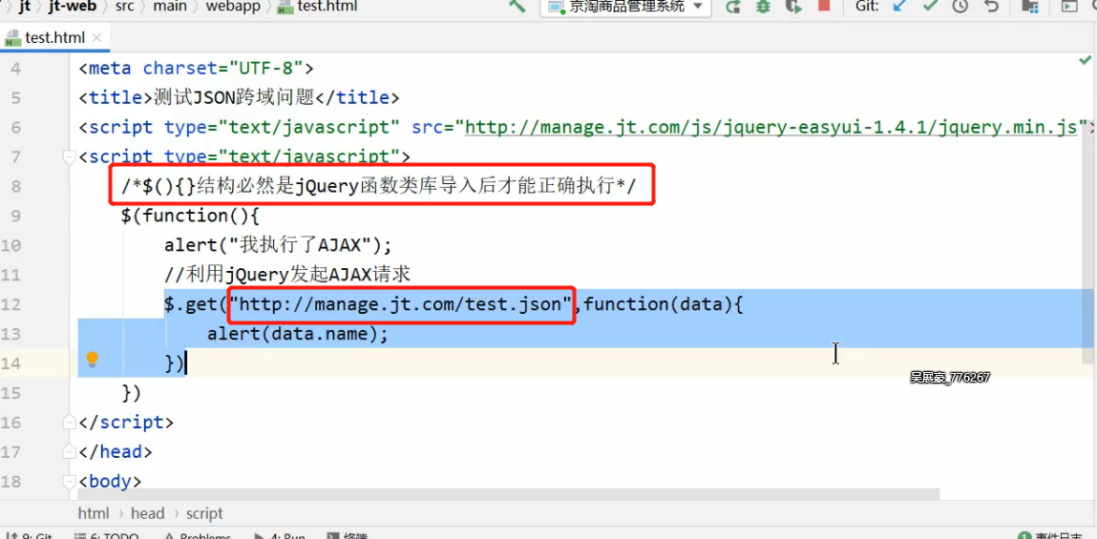The image size is (1097, 539).
Task: Open Git Show History clock icon
Action: point(960,7)
